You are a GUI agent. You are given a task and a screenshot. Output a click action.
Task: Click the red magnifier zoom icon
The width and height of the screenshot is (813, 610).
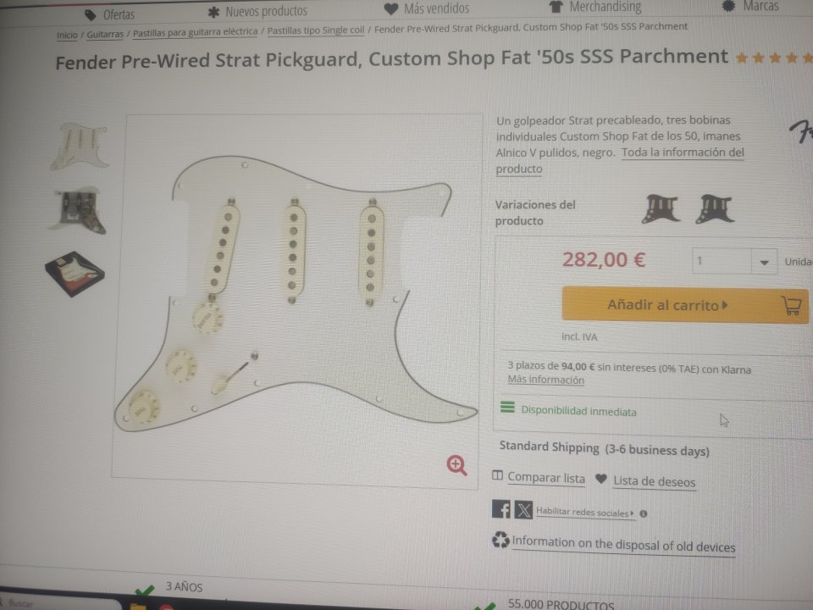pyautogui.click(x=456, y=465)
